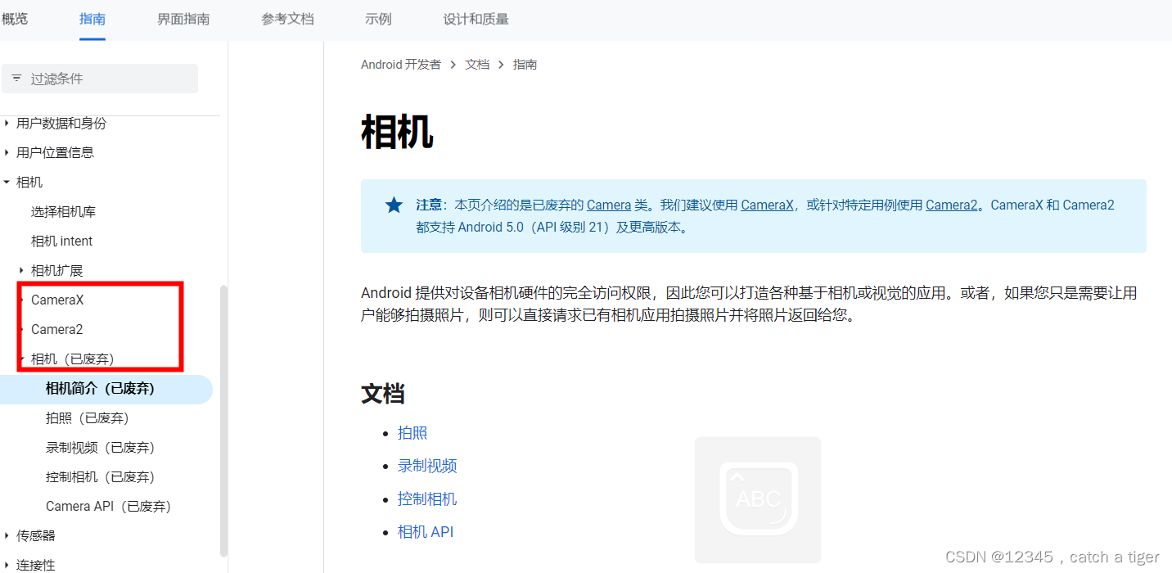Click the star icon in the notice box
Image resolution: width=1172 pixels, height=573 pixels.
394,205
